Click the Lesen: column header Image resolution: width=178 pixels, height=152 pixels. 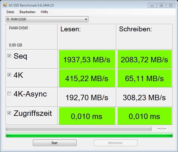[71, 29]
